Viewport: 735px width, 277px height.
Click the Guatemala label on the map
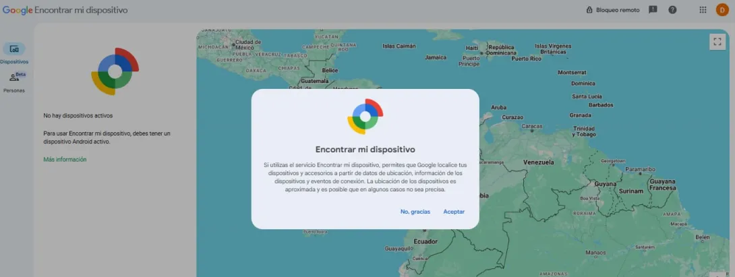click(314, 81)
